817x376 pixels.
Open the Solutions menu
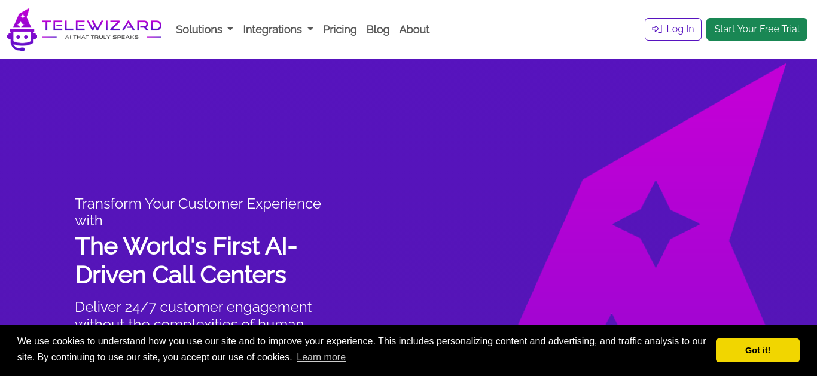[205, 29]
